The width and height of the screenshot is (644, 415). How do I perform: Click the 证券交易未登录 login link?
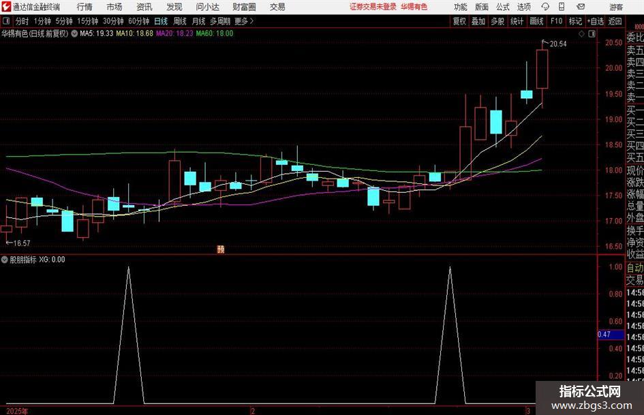(x=373, y=7)
